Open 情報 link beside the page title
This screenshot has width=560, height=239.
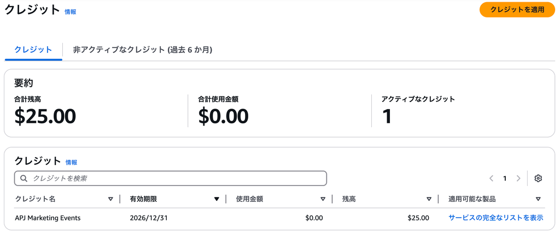coord(71,12)
